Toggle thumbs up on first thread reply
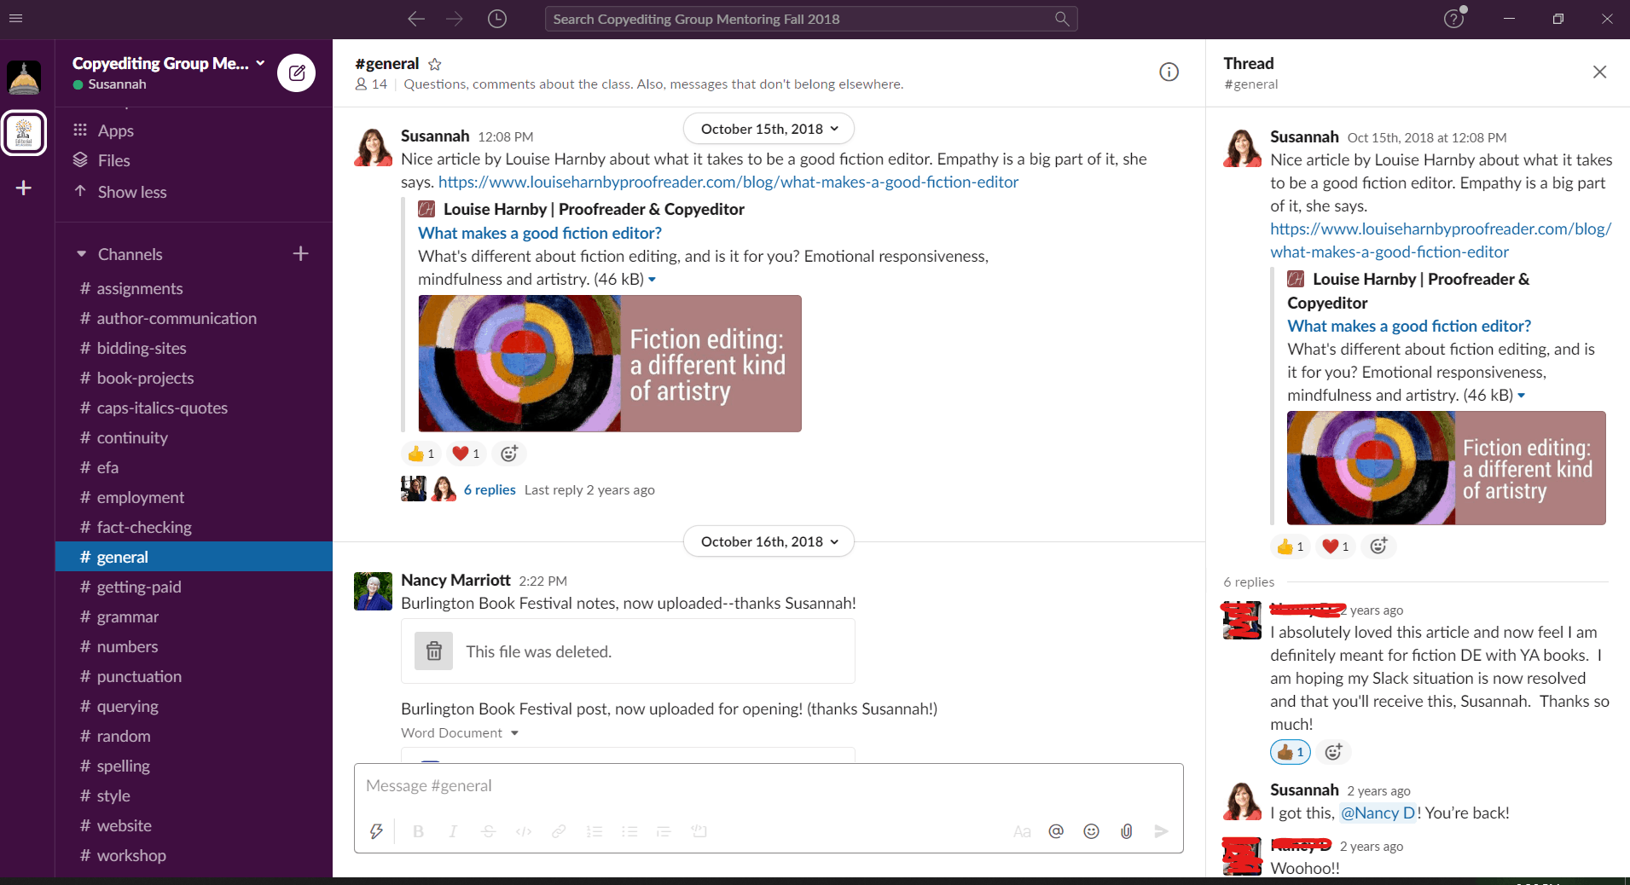 coord(1290,752)
